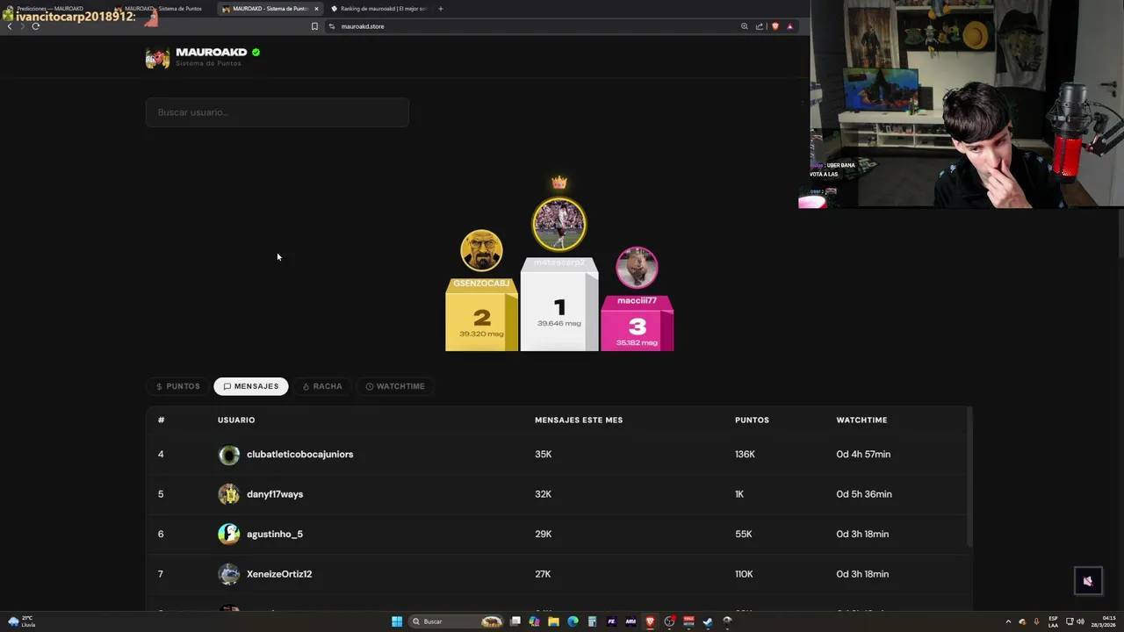This screenshot has width=1124, height=632.
Task: Open the FE app on the taskbar
Action: (x=611, y=621)
